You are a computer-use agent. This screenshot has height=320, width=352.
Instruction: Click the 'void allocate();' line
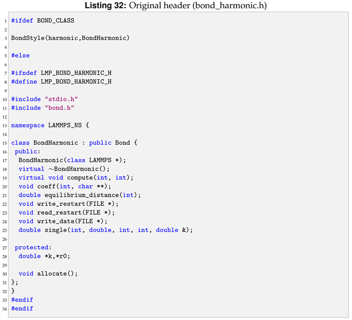(x=48, y=274)
